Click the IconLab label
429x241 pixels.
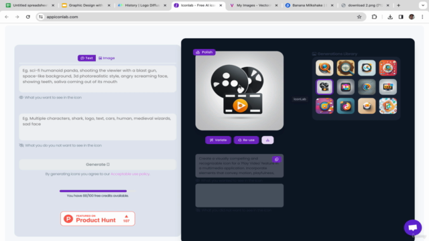pos(300,99)
